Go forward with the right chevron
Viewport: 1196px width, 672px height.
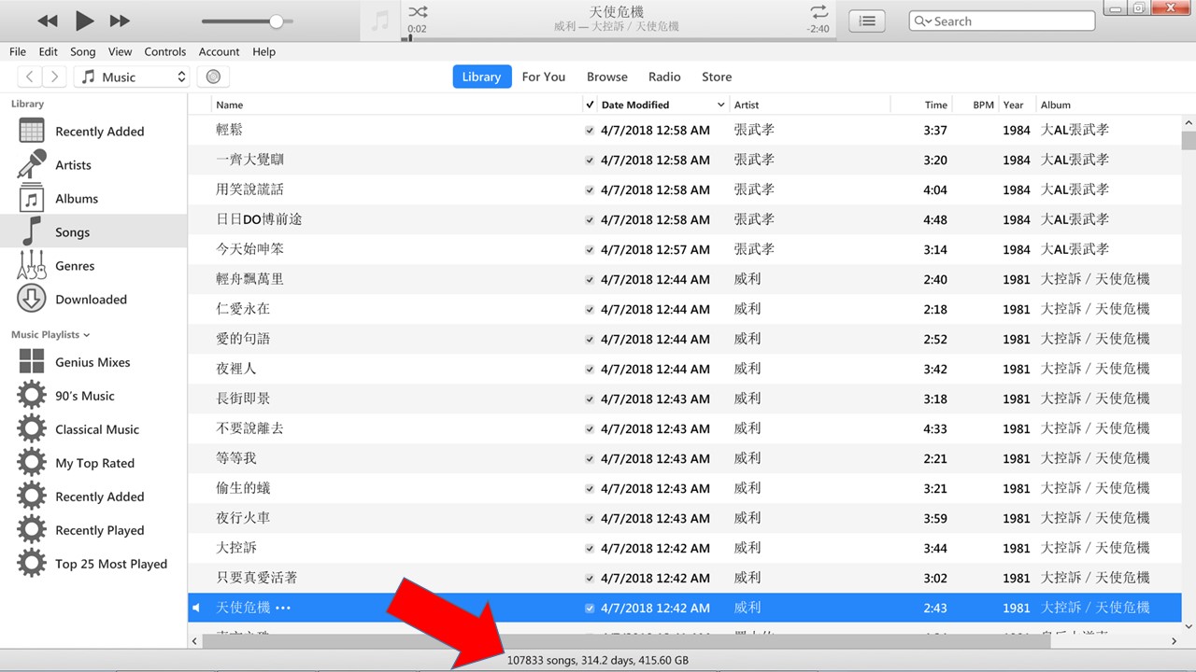[x=55, y=77]
